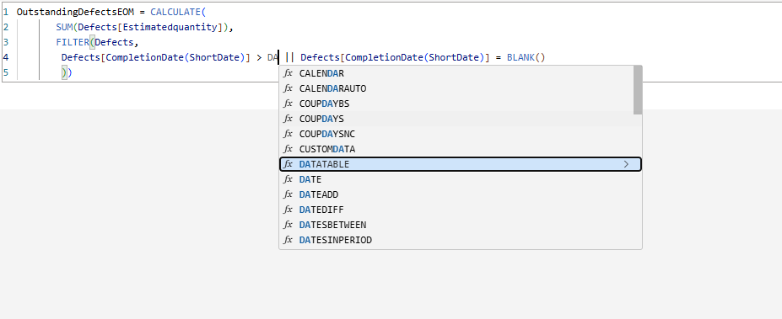Screen dimensions: 782x319
Task: Click the || operator on line 4
Action: (289, 57)
